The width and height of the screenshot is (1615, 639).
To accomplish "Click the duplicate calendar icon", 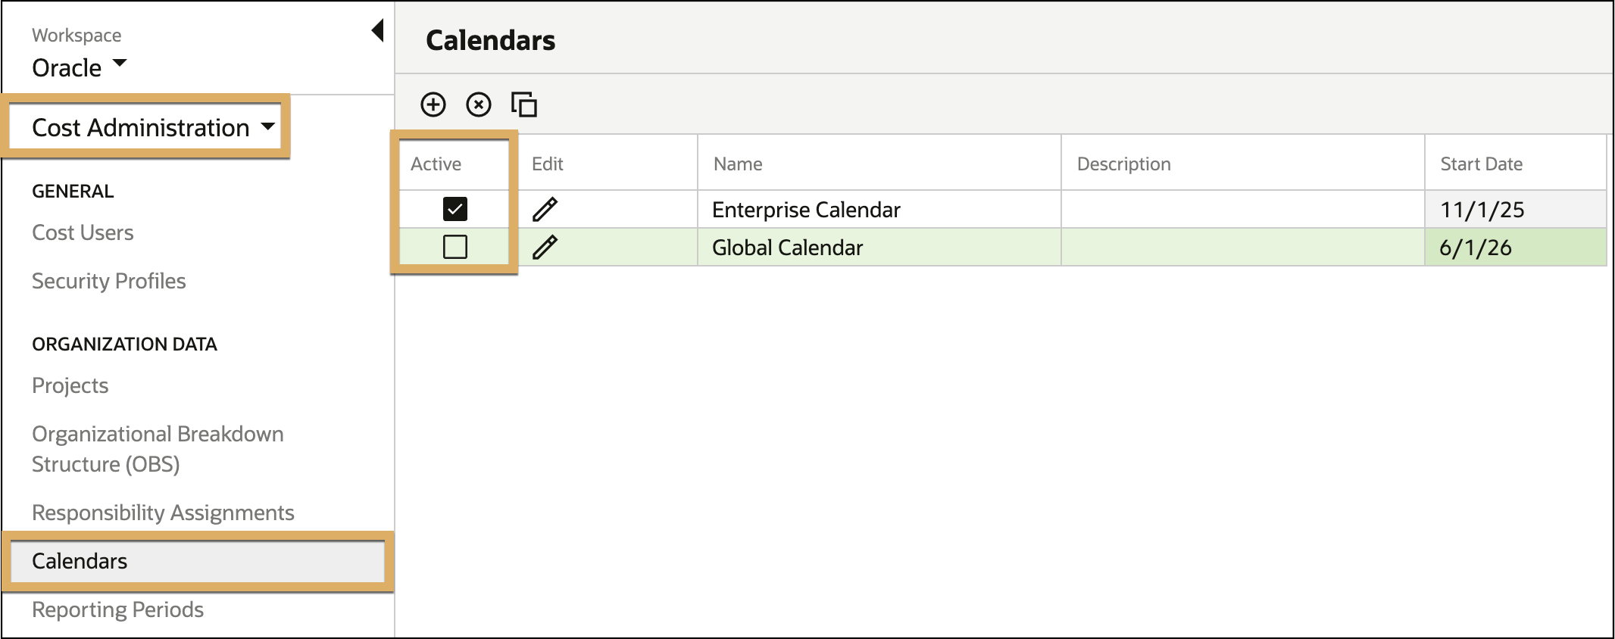I will point(524,104).
